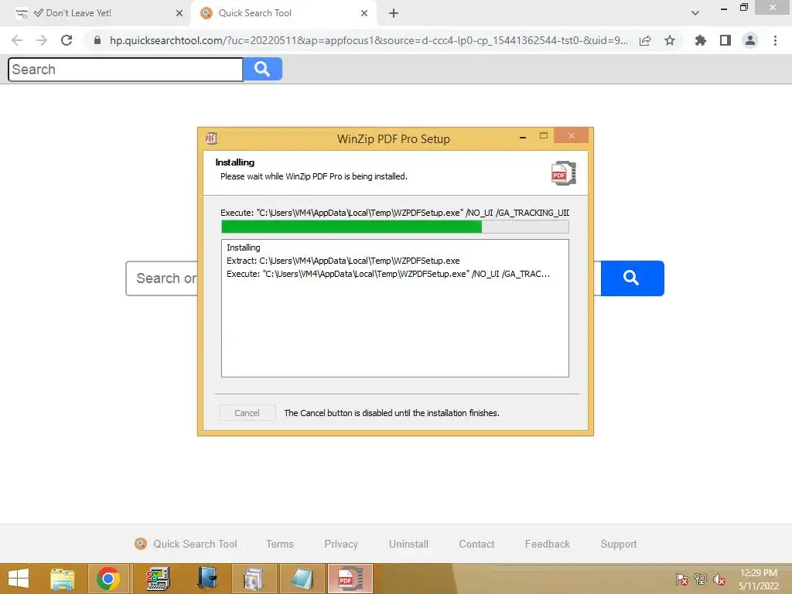792x594 pixels.
Task: Minimize the WinZip PDF Pro Setup window
Action: [523, 137]
